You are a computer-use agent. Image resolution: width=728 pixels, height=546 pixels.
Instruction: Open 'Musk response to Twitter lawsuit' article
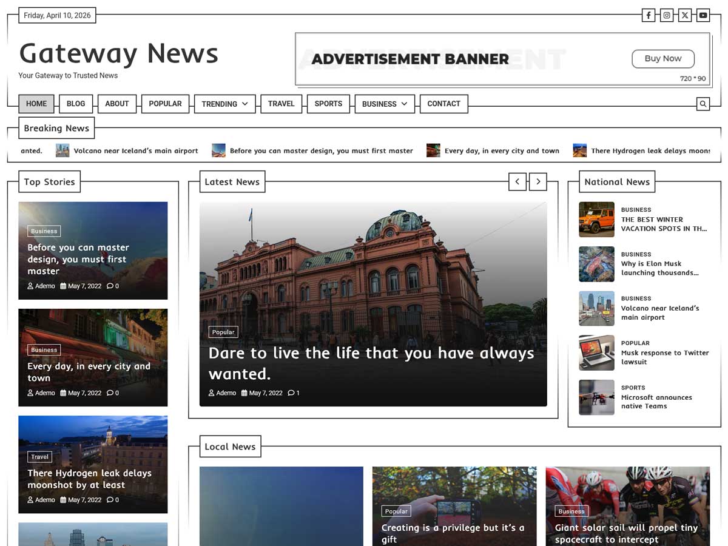(x=664, y=357)
